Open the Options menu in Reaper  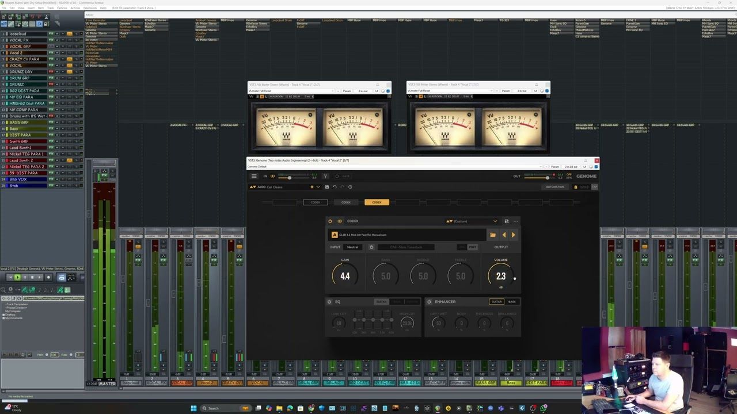tap(62, 8)
